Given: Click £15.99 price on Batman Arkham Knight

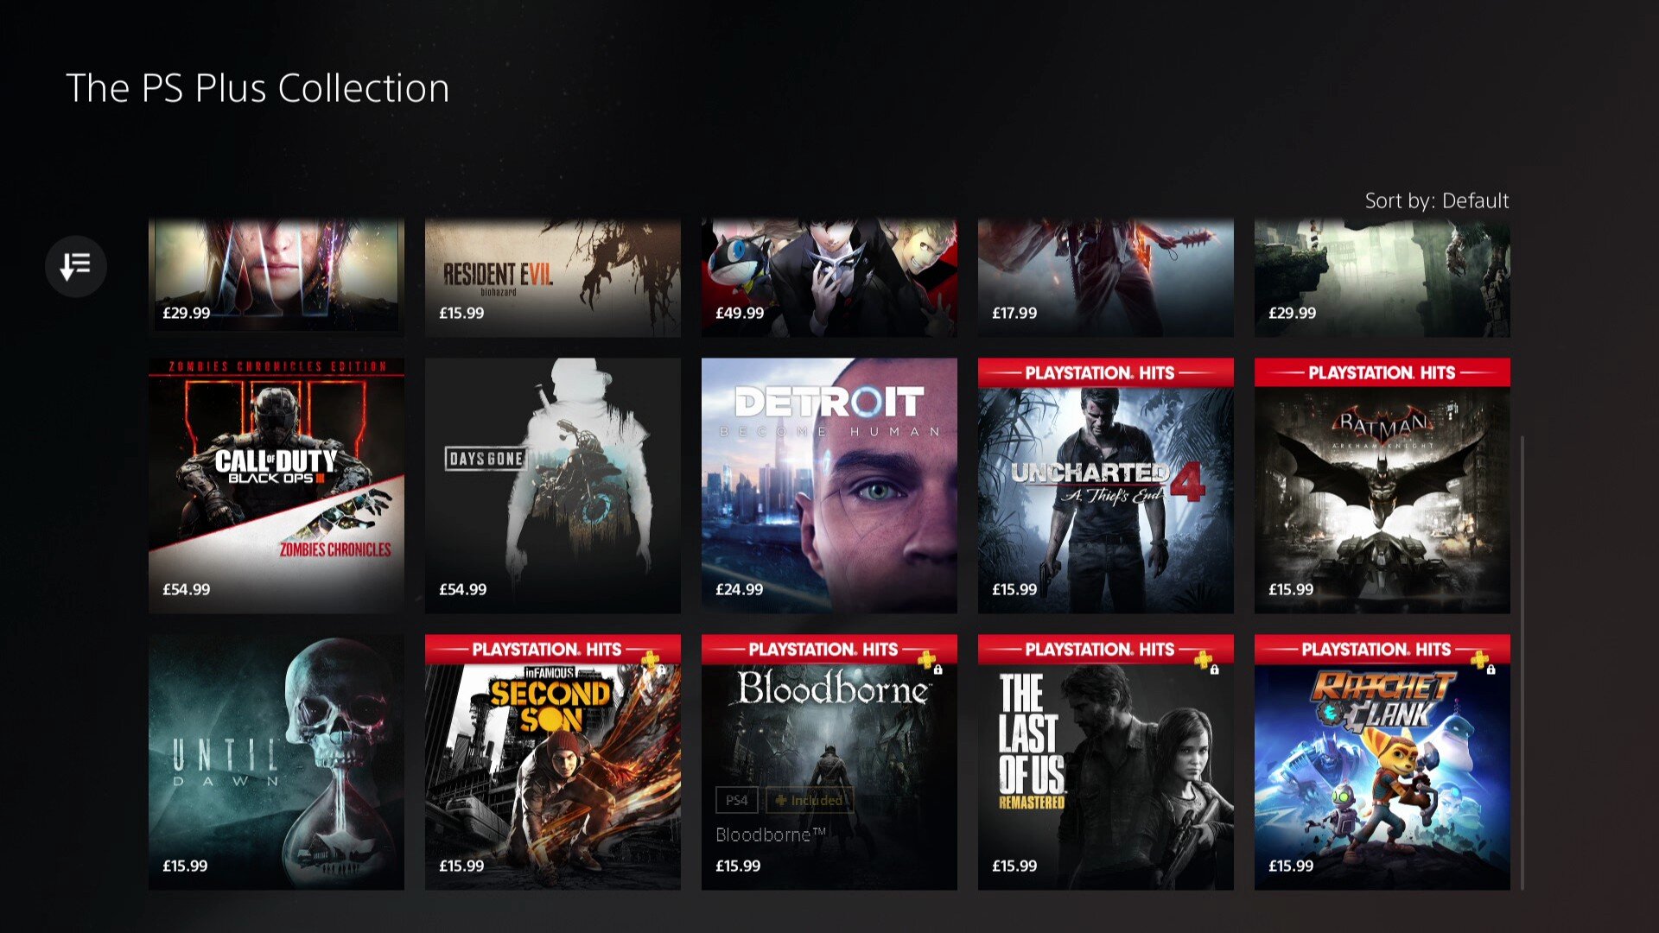Looking at the screenshot, I should pyautogui.click(x=1291, y=589).
